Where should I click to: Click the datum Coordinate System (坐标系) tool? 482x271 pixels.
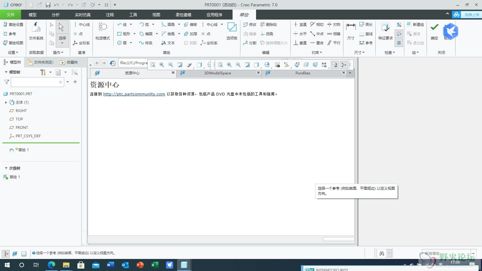(81, 43)
